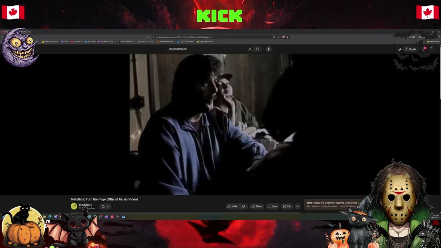Open the TikTok bookmark
Screen dimensions: 441x248
pyautogui.click(x=126, y=42)
